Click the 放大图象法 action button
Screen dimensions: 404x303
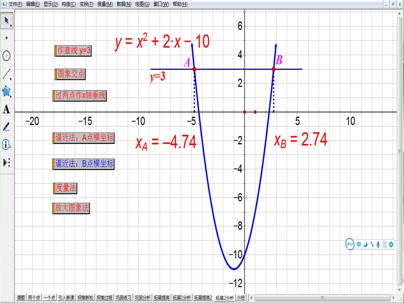[x=71, y=208]
